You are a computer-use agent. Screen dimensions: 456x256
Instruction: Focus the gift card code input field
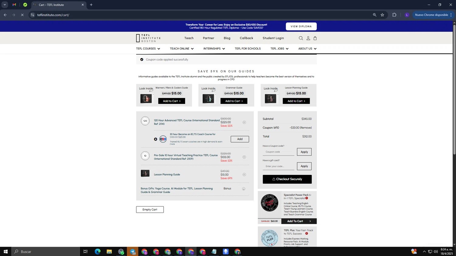tap(278, 166)
